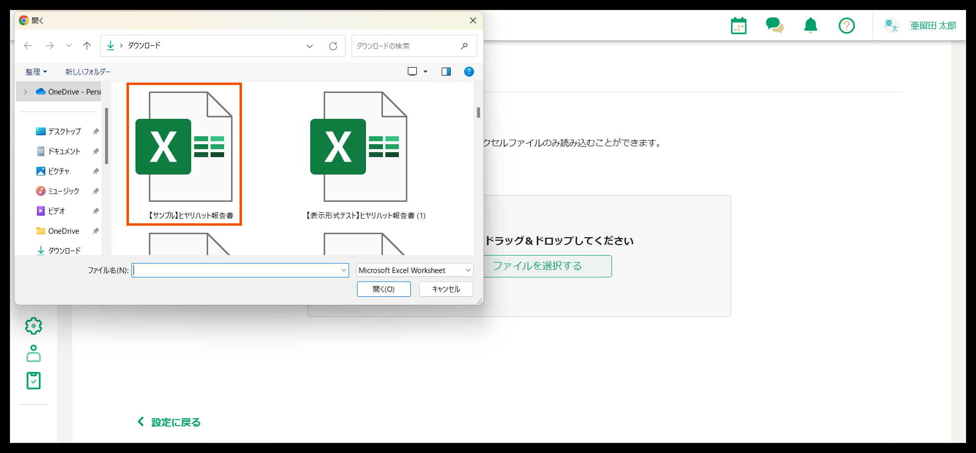
Task: Open the chat messages icon
Action: click(x=774, y=25)
